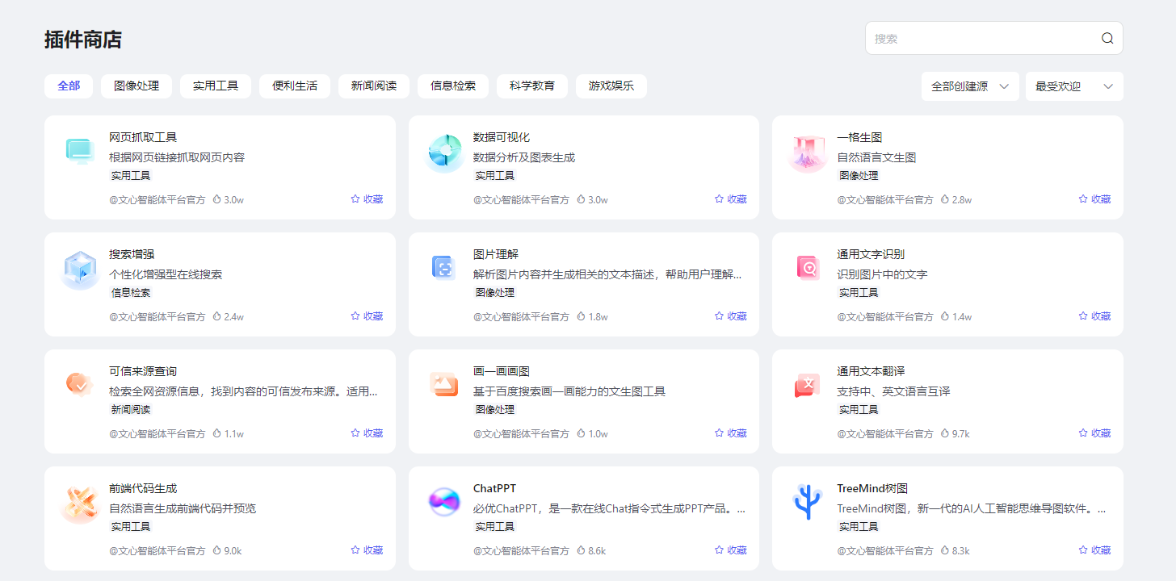Click description 识别图片中的文字
Viewport: 1176px width, 581px height.
coord(882,274)
